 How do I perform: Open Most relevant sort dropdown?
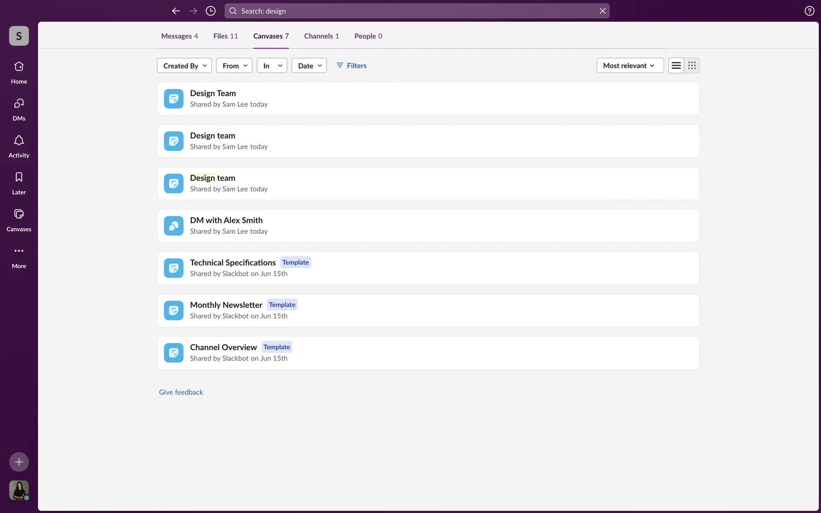629,65
